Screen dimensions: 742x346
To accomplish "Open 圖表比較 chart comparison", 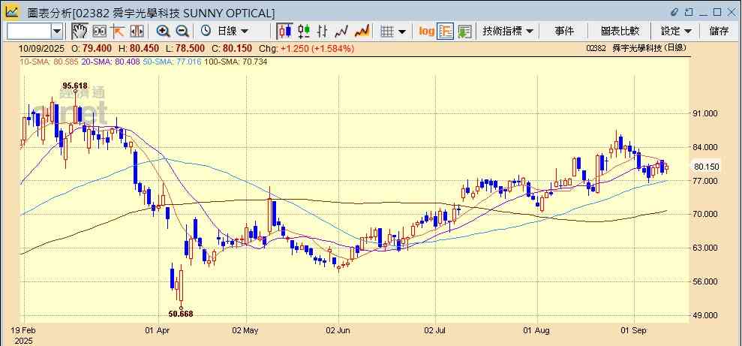I will [x=620, y=32].
